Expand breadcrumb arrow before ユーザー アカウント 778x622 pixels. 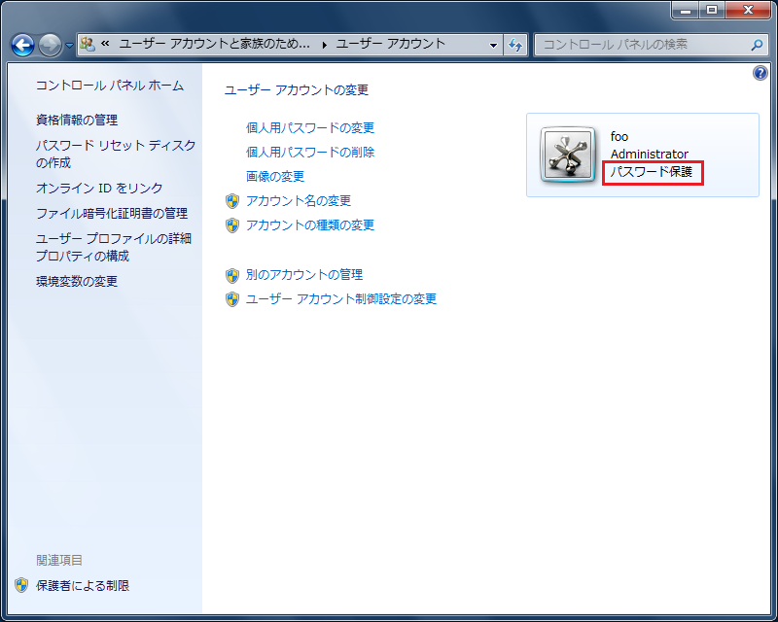point(325,45)
